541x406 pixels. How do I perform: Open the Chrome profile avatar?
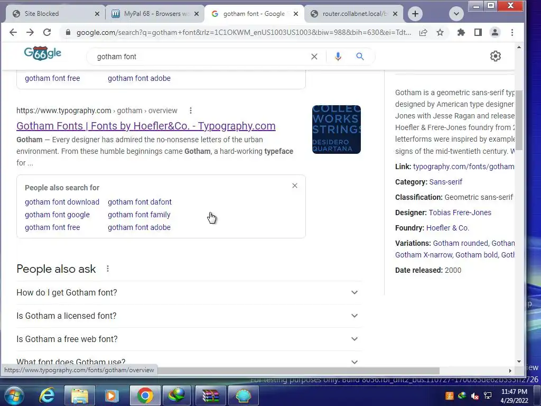click(495, 32)
